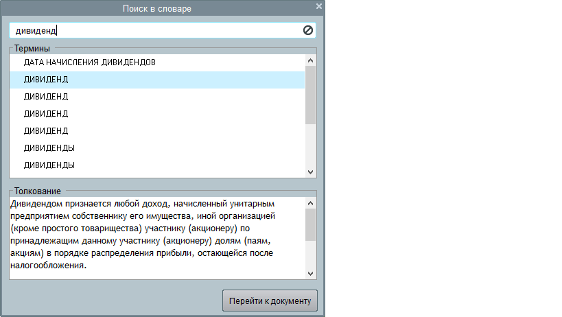Image resolution: width=562 pixels, height=317 pixels.
Task: Click the Толкование scroll-down arrow
Action: point(310,273)
